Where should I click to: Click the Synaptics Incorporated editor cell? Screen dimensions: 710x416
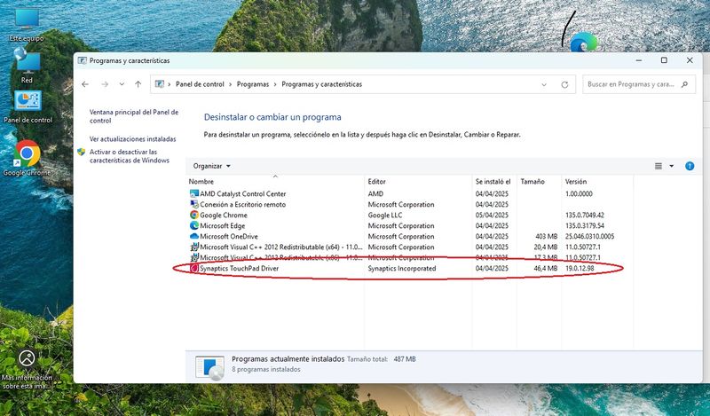point(402,269)
